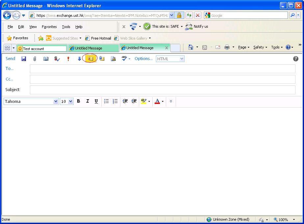This screenshot has height=224, width=304.
Task: Toggle underline formatting
Action: [x=96, y=101]
